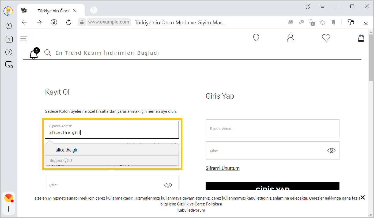Click the Şifremi Unuttum link

[x=222, y=168]
